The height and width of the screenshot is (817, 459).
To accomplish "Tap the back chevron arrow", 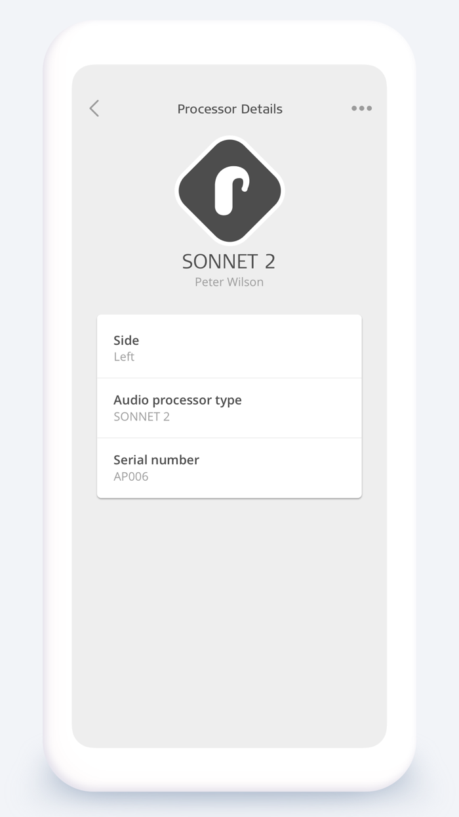I will click(x=94, y=108).
